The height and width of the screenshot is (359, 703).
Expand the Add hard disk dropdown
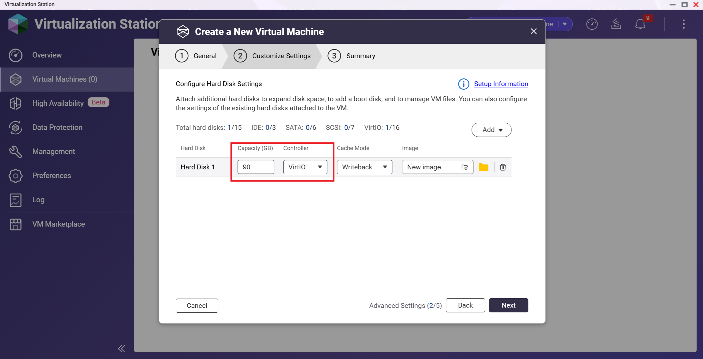click(x=492, y=130)
